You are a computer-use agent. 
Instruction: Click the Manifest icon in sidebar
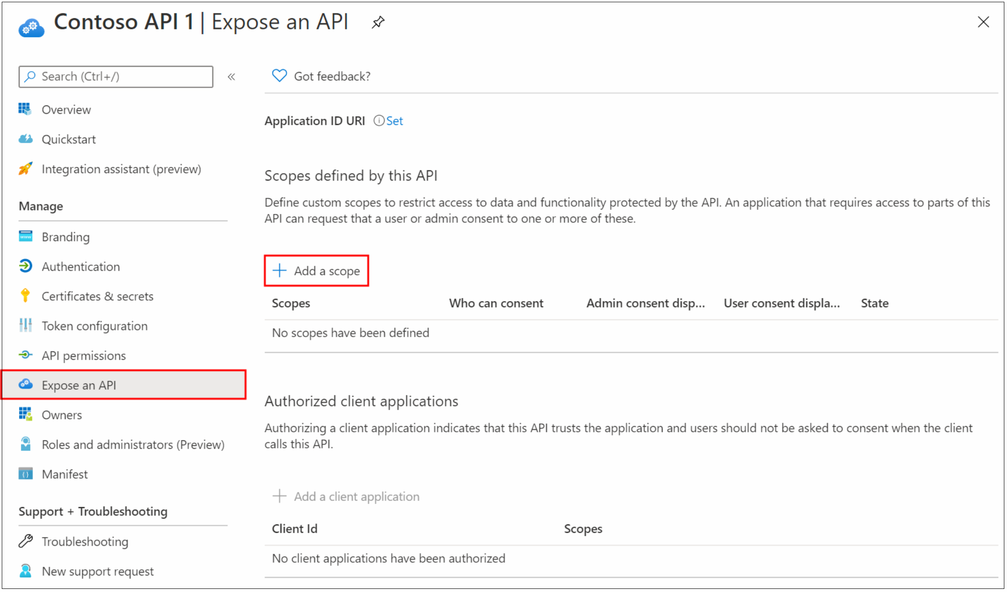click(x=28, y=474)
